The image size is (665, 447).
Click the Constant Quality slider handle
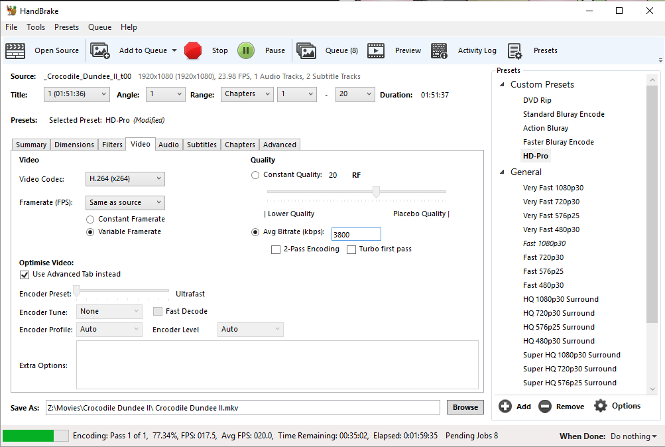point(376,192)
